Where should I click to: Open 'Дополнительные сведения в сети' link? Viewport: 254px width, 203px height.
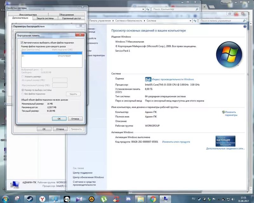225,148
